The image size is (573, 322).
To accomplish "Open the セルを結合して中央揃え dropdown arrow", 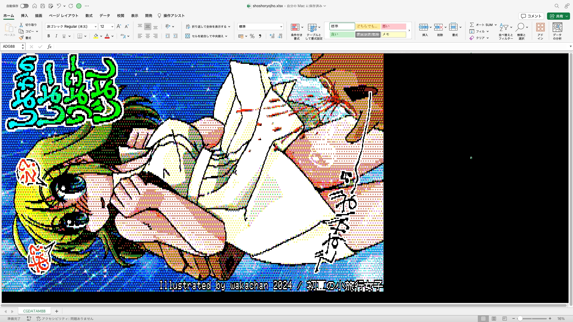I will 227,36.
